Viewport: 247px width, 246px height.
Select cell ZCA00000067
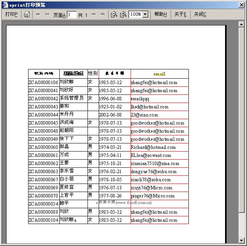click(44, 180)
